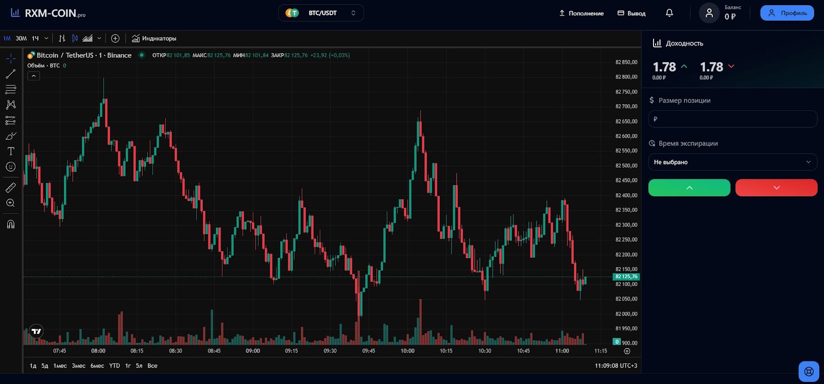824x384 pixels.
Task: Open the BTC/USDT pair selector
Action: [321, 13]
